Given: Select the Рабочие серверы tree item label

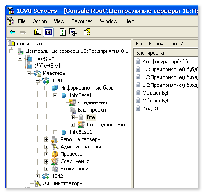Looking at the screenshot, I should pos(81,139).
